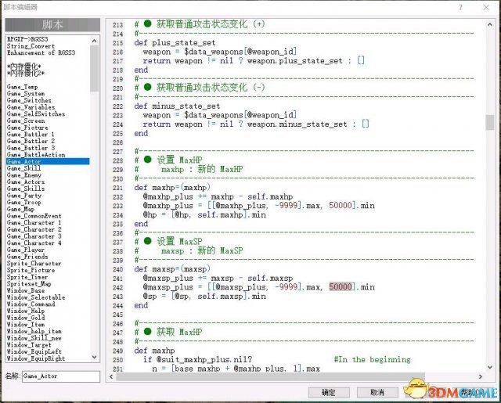
Task: Click the 取消 cancel button
Action: 377,392
